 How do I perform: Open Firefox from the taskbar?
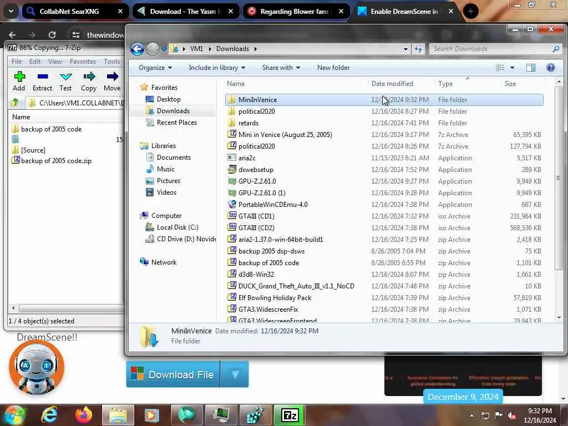(x=83, y=415)
